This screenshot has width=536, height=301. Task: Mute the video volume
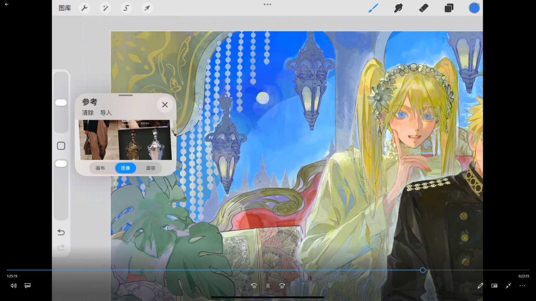point(14,286)
